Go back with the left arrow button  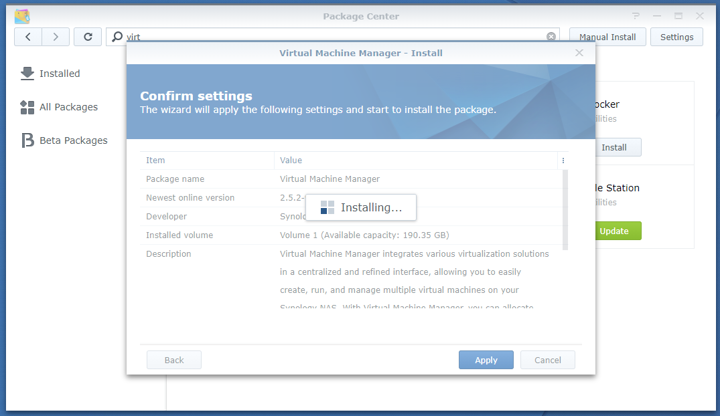(28, 37)
